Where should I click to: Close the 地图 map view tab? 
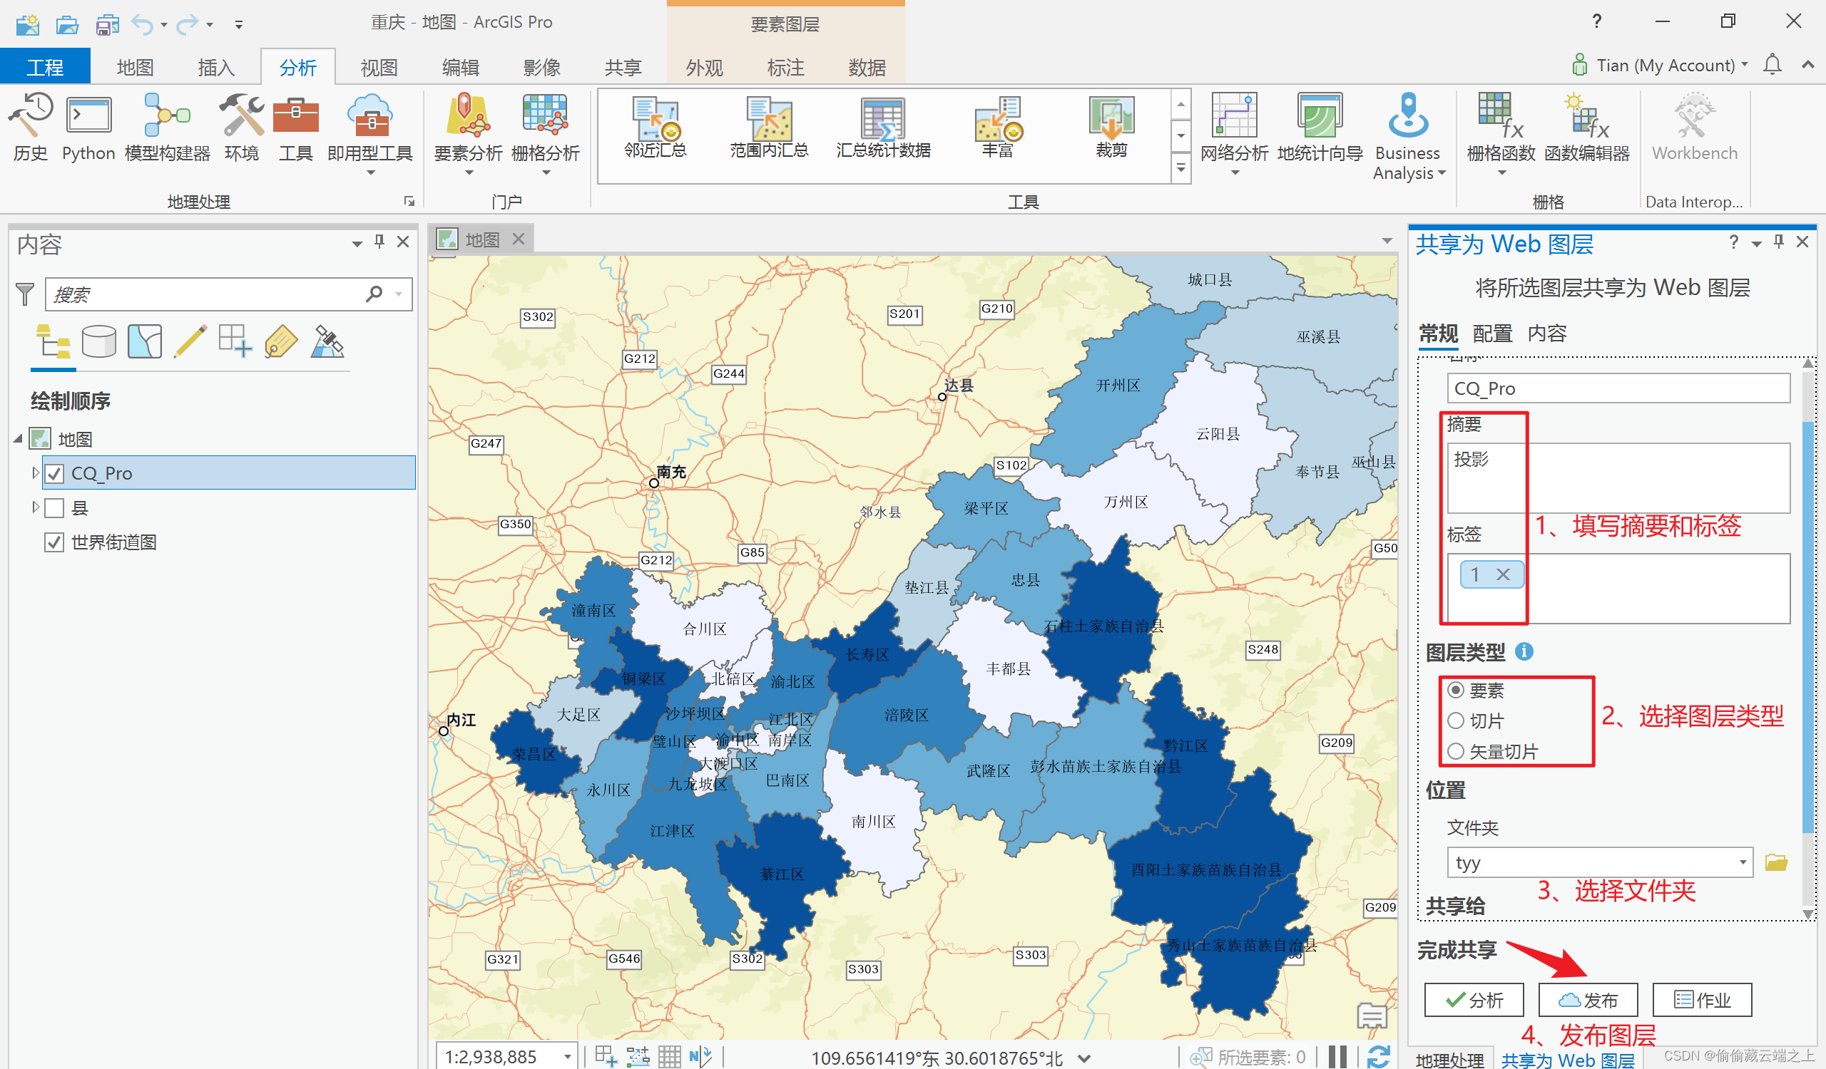pyautogui.click(x=518, y=239)
